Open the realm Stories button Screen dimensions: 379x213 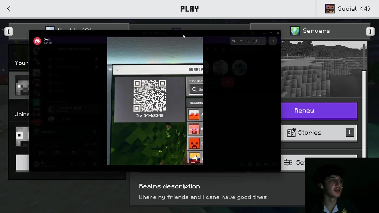pyautogui.click(x=319, y=133)
